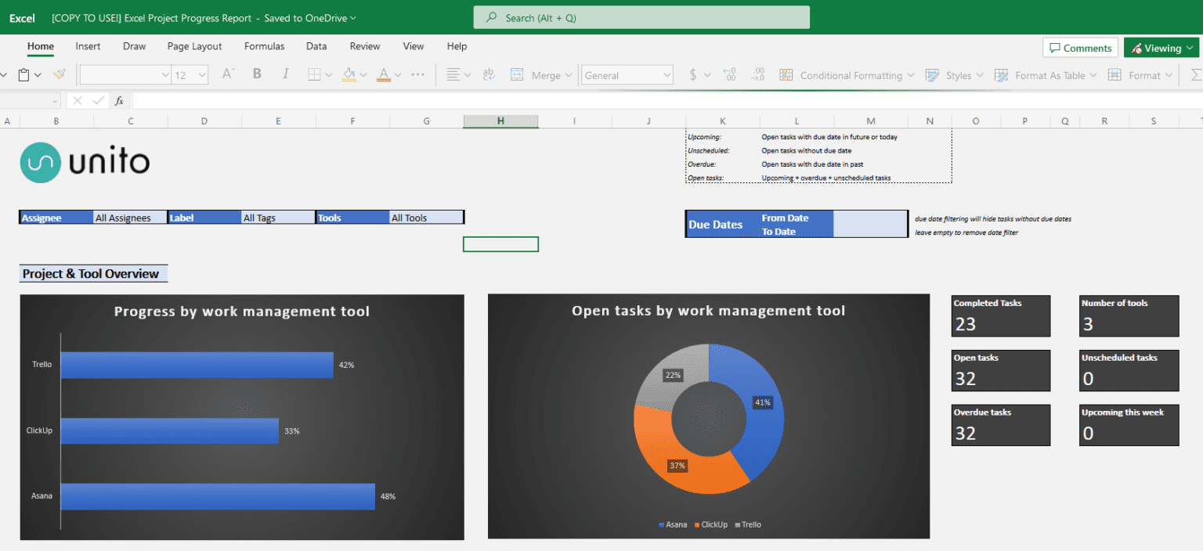Switch to the Formulas ribbon tab
The height and width of the screenshot is (551, 1203).
tap(264, 46)
